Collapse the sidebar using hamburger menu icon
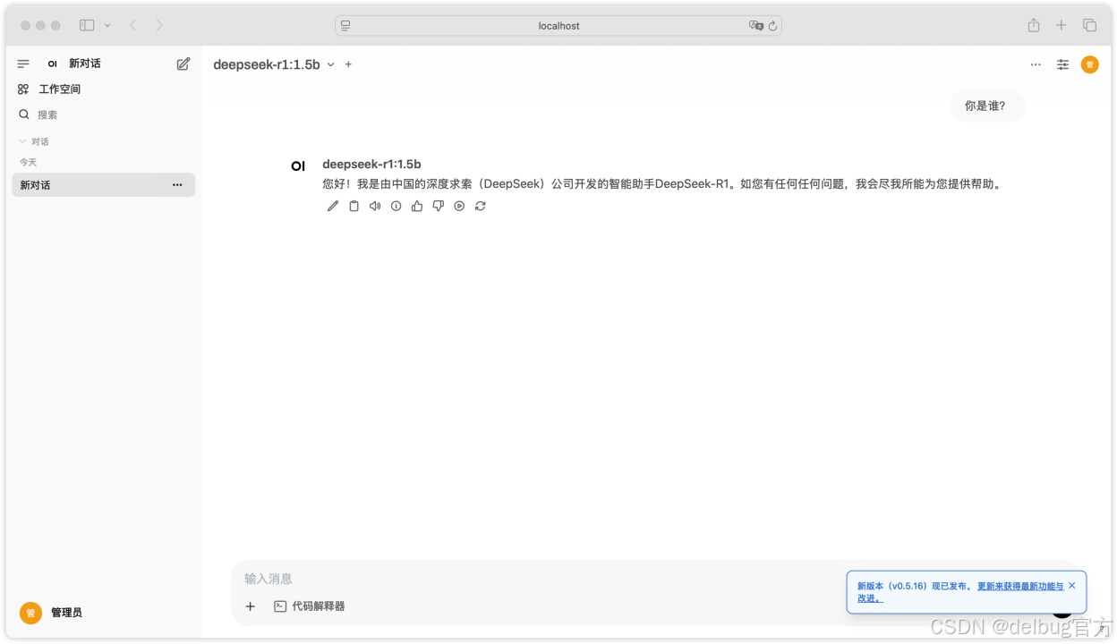 (x=23, y=64)
